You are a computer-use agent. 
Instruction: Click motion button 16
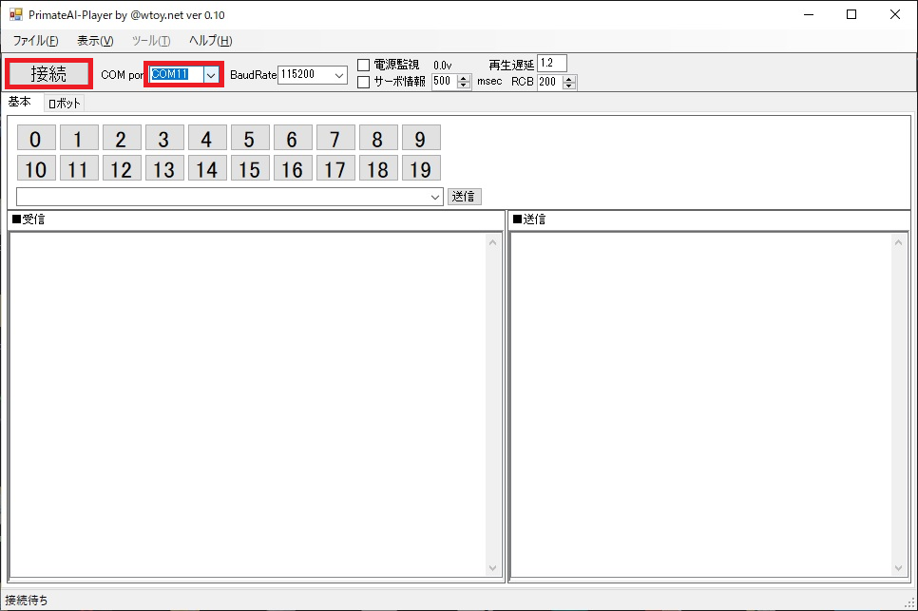(292, 168)
